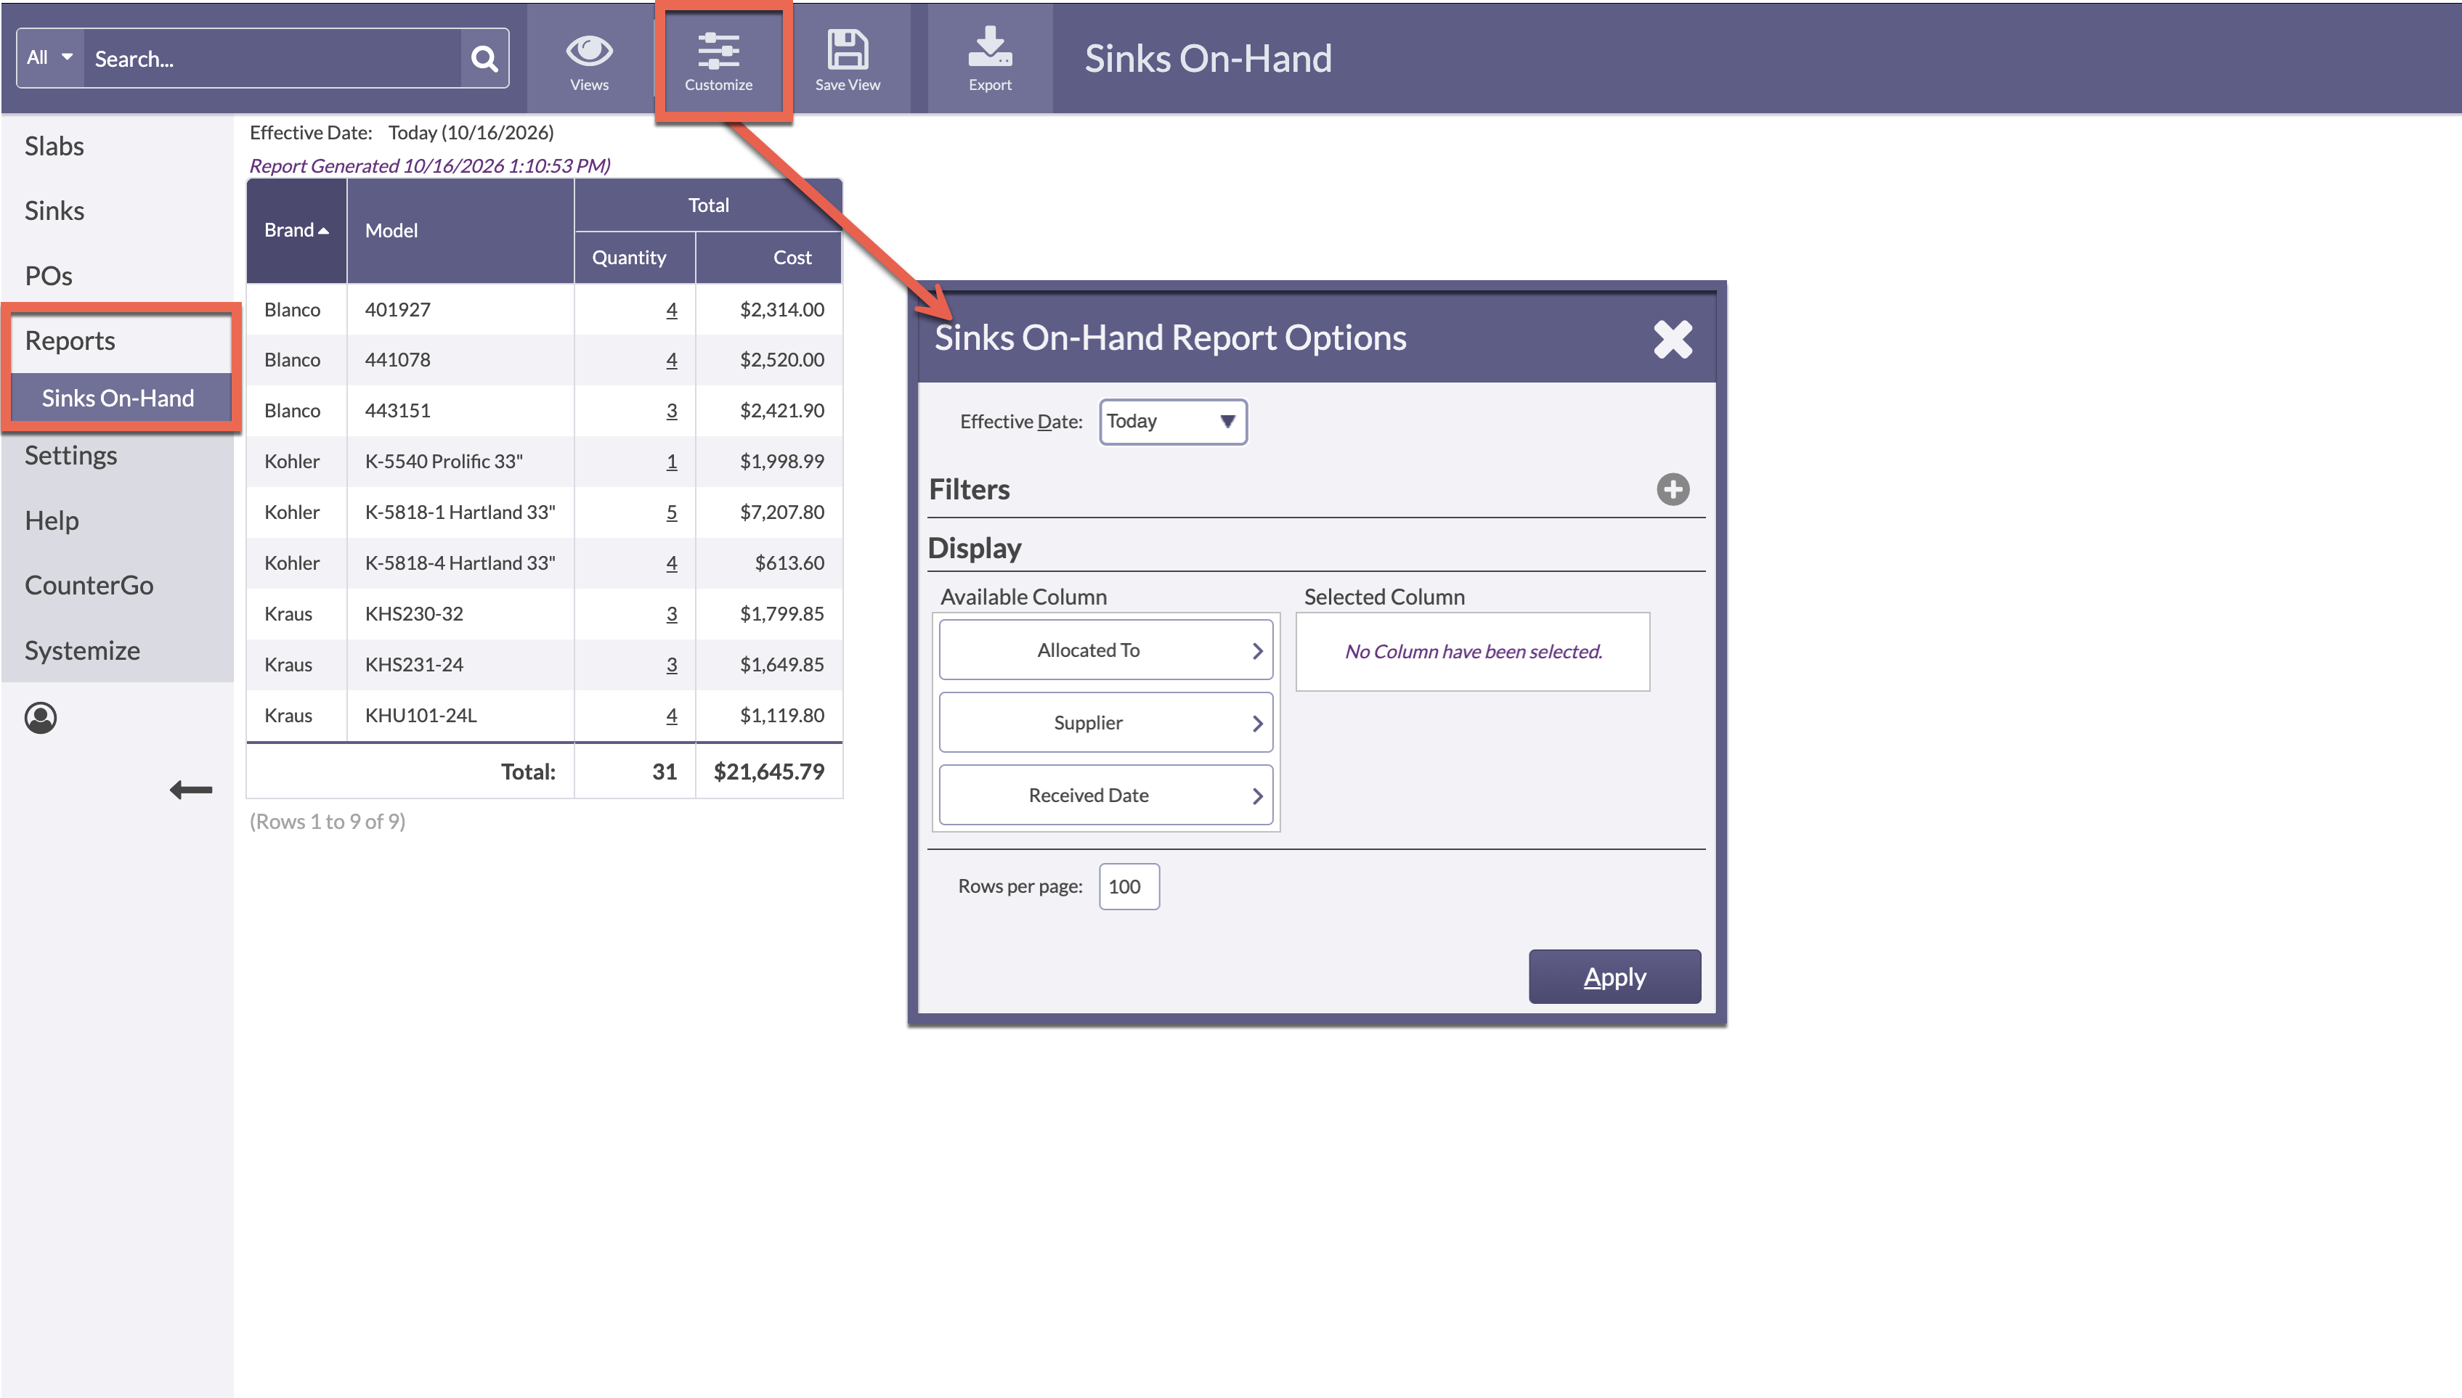Open the Help menu item
2462x1398 pixels.
(51, 520)
